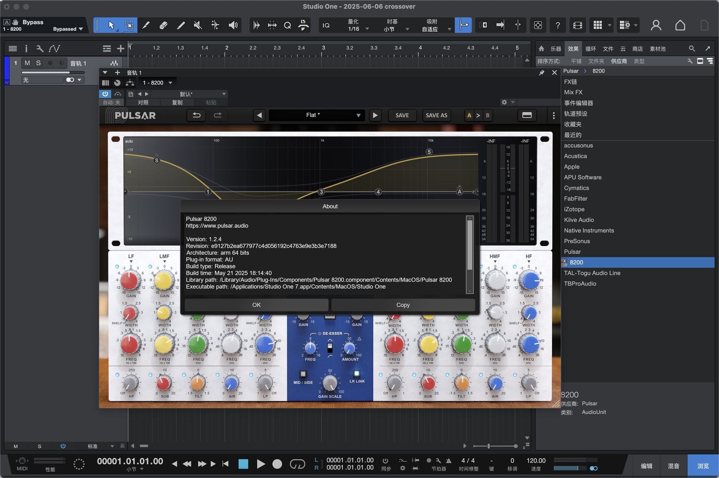Click the timeline zoom slider
The image size is (719, 478).
(x=495, y=446)
